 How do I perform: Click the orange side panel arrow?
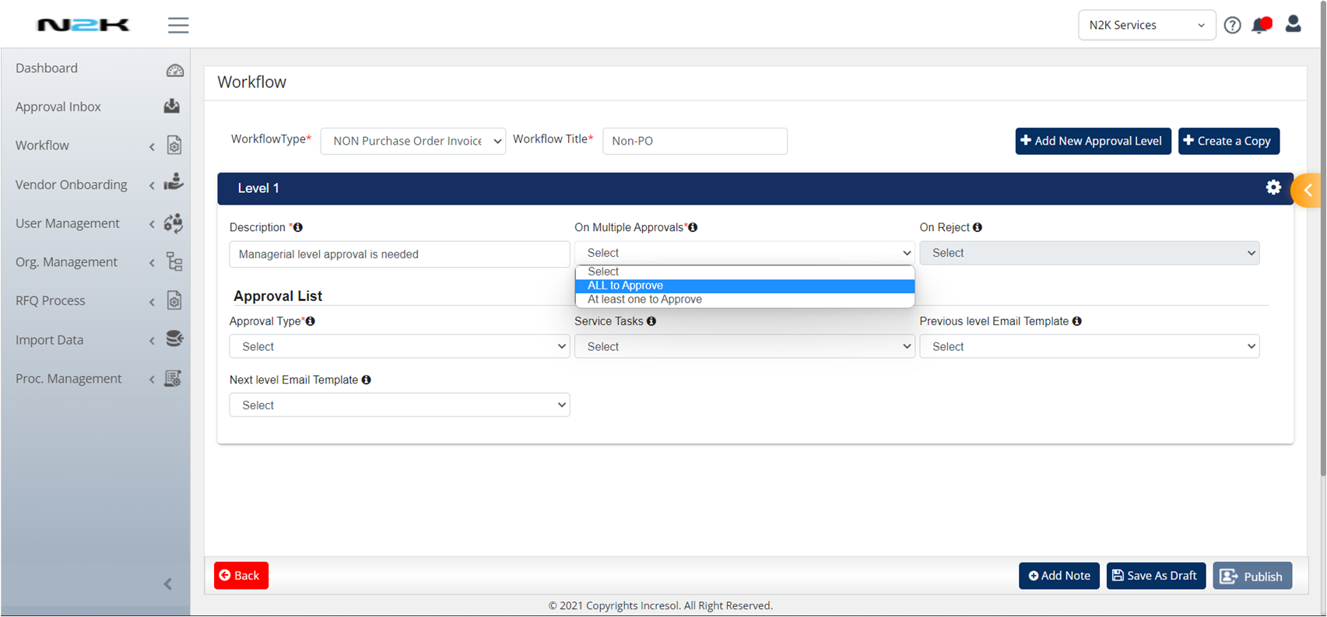tap(1308, 190)
